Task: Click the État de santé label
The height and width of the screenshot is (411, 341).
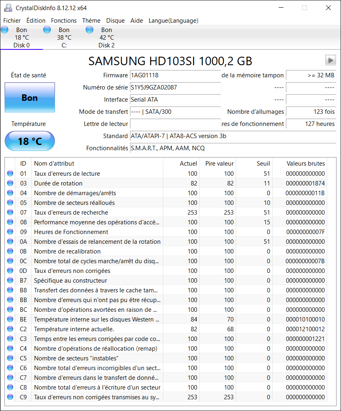Action: point(29,75)
